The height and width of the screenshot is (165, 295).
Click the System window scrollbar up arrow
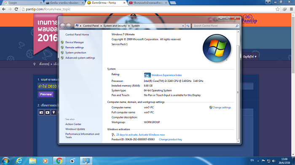238,32
